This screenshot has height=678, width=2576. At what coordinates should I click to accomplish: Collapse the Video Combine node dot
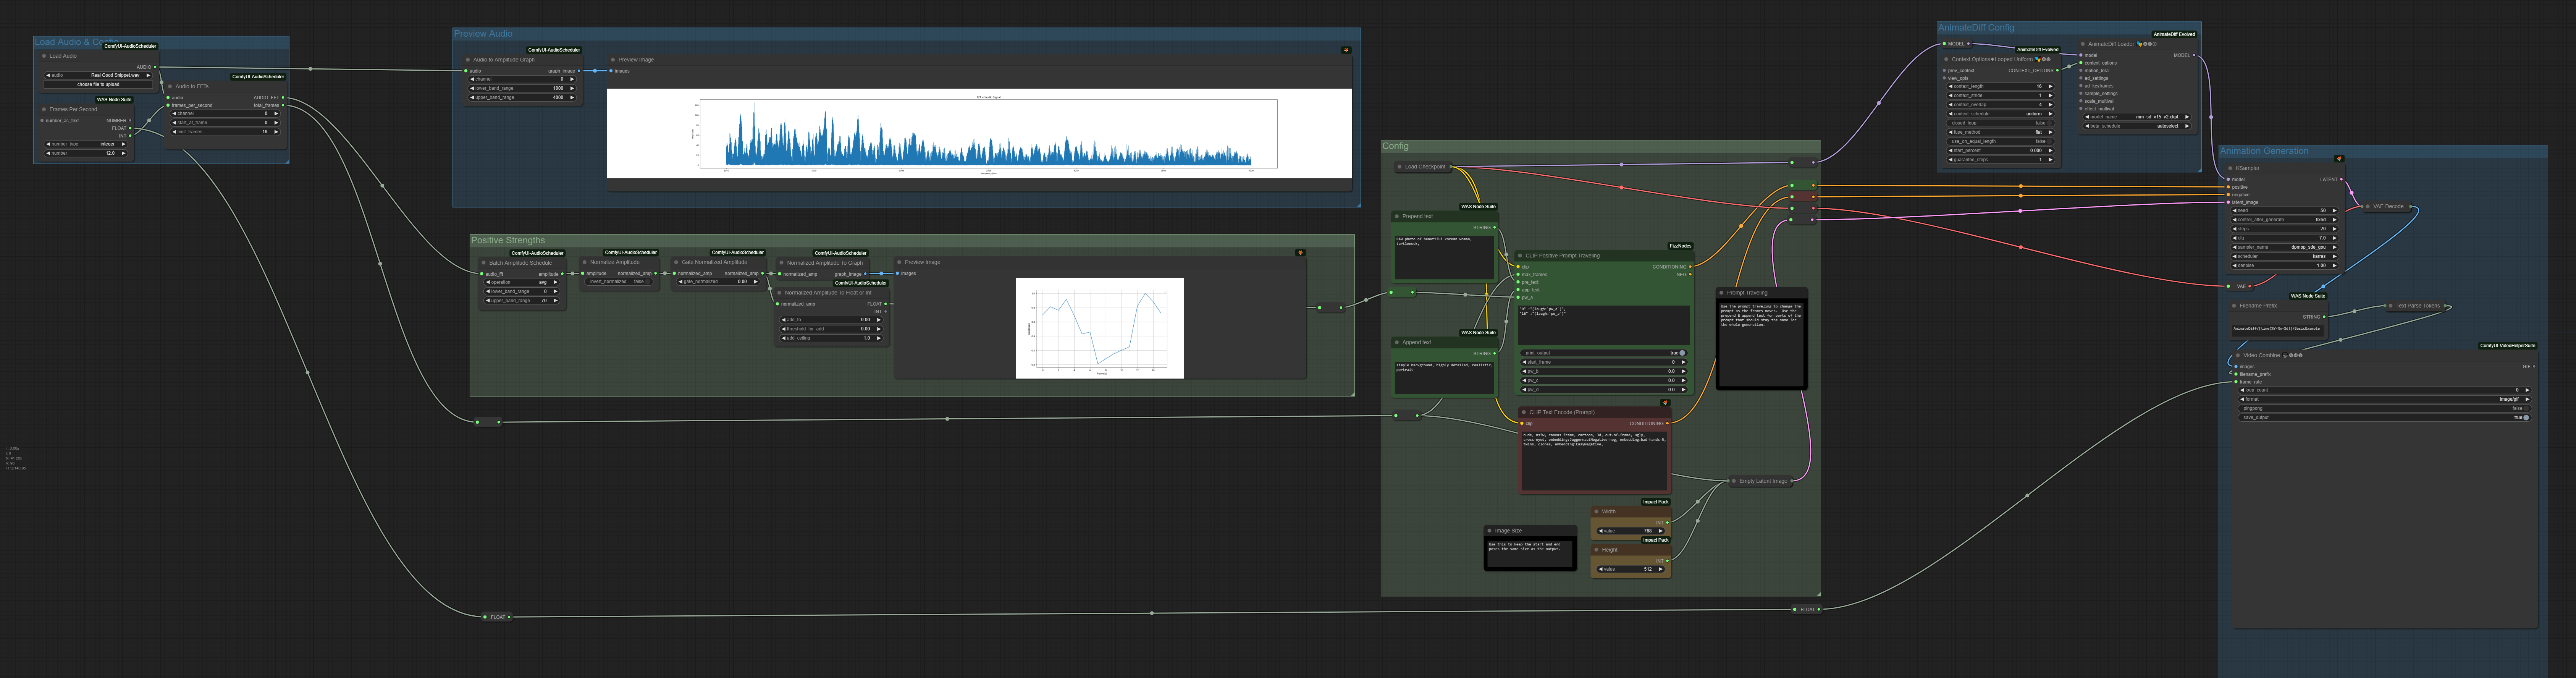pyautogui.click(x=2238, y=355)
